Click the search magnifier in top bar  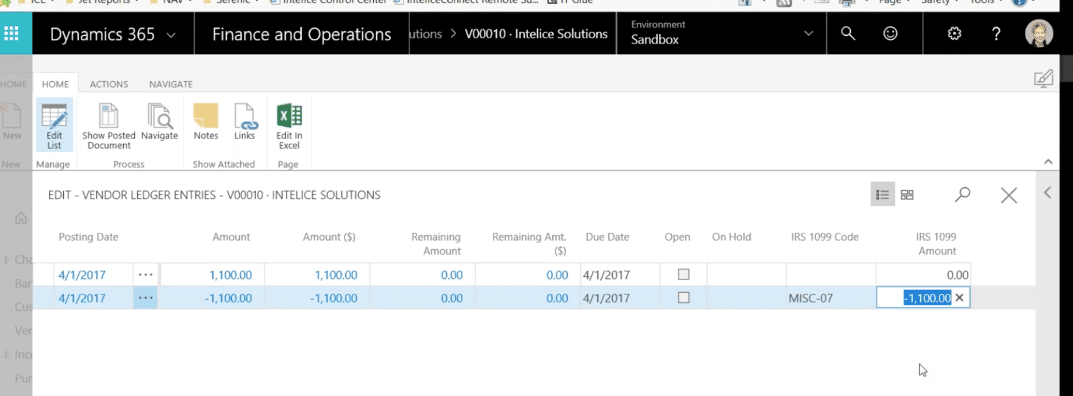[x=848, y=33]
